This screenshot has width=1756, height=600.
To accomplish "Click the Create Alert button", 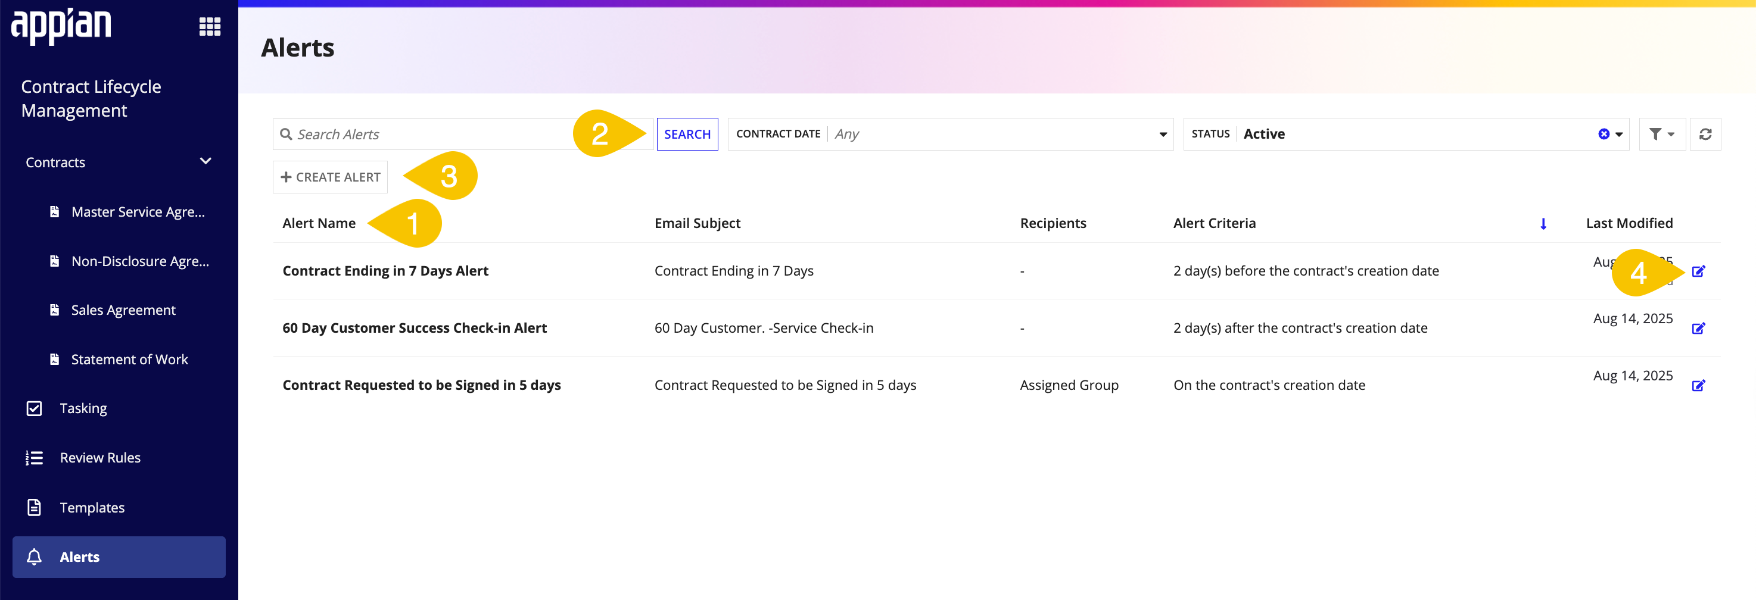I will pos(330,177).
